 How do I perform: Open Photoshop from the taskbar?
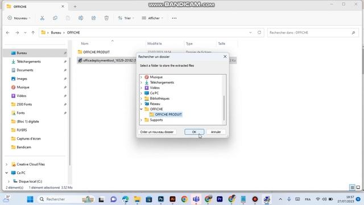point(160,199)
